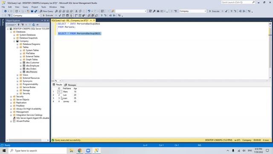Image resolution: width=273 pixels, height=154 pixels.
Task: Click the Parse checkmark next to the left Execute button
Action: point(60,15)
